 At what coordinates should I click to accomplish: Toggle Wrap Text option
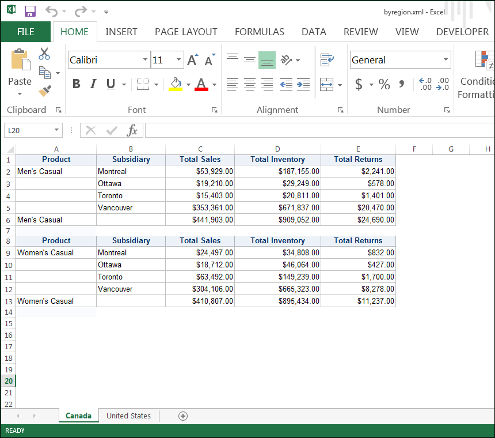pyautogui.click(x=327, y=59)
